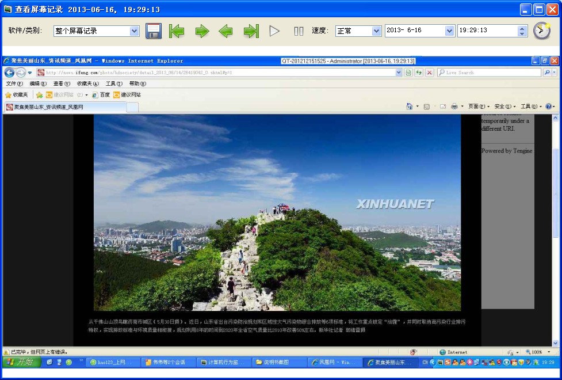562x380 pixels.
Task: Open the 工具(T) menu in menu bar
Action: click(114, 83)
